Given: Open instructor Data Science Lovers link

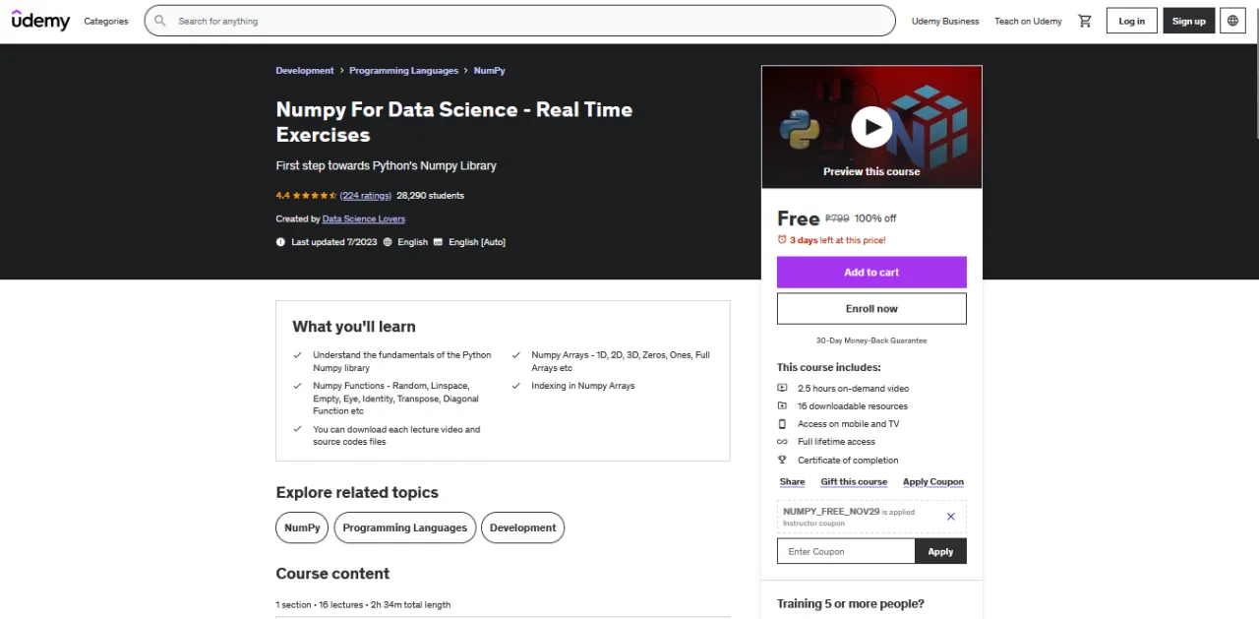Looking at the screenshot, I should (x=364, y=218).
